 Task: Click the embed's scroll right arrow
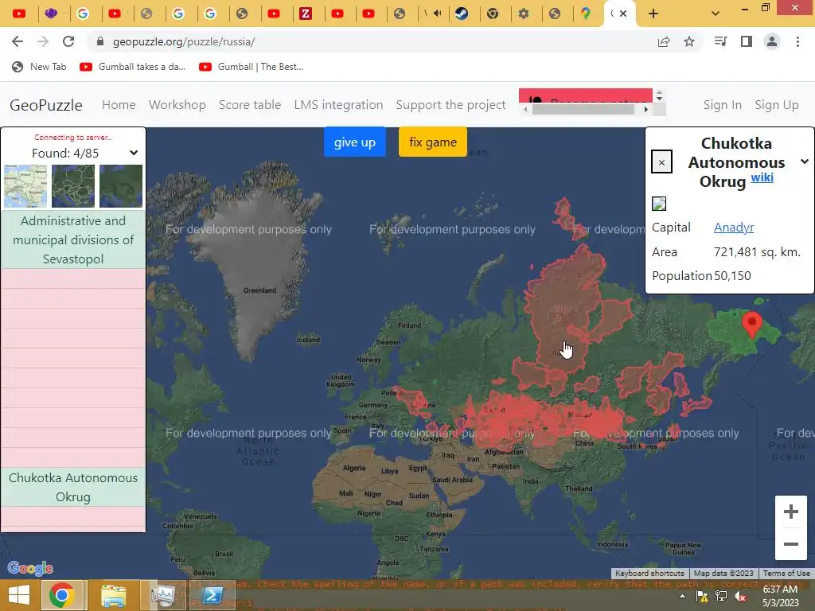(646, 109)
